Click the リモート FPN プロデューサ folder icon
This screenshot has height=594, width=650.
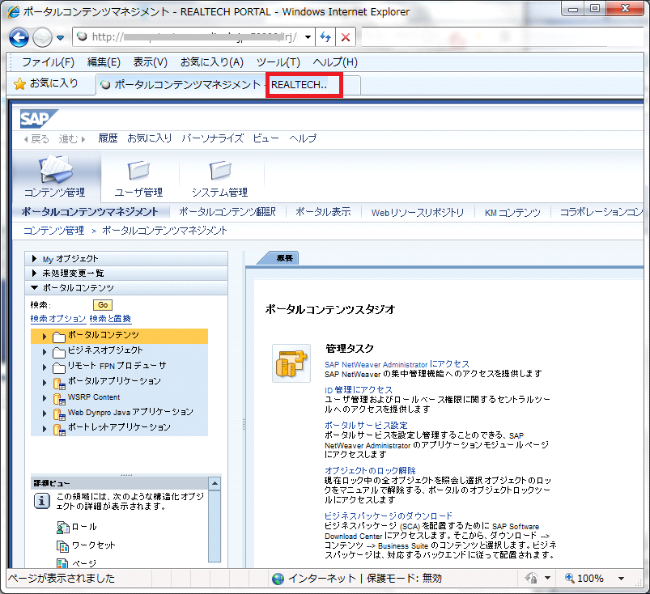[x=59, y=367]
